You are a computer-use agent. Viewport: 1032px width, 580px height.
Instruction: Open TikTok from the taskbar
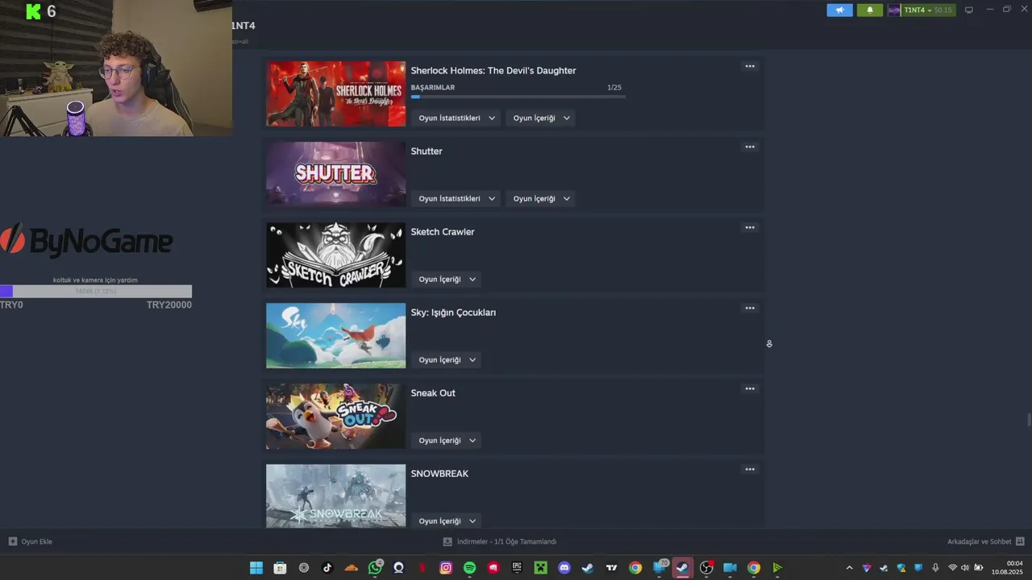coord(327,568)
